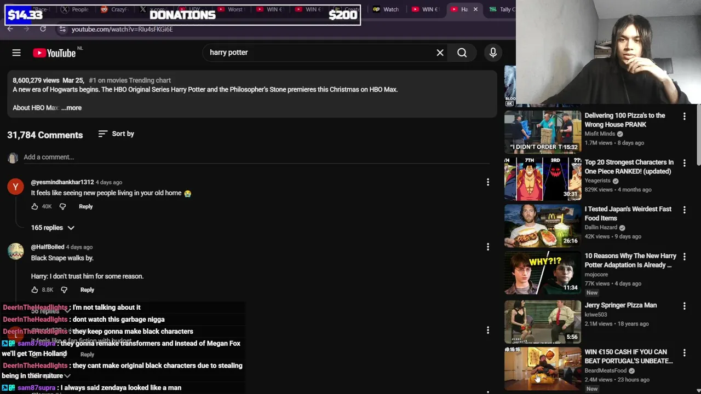Click the browser forward arrow
The width and height of the screenshot is (701, 394).
click(x=26, y=29)
